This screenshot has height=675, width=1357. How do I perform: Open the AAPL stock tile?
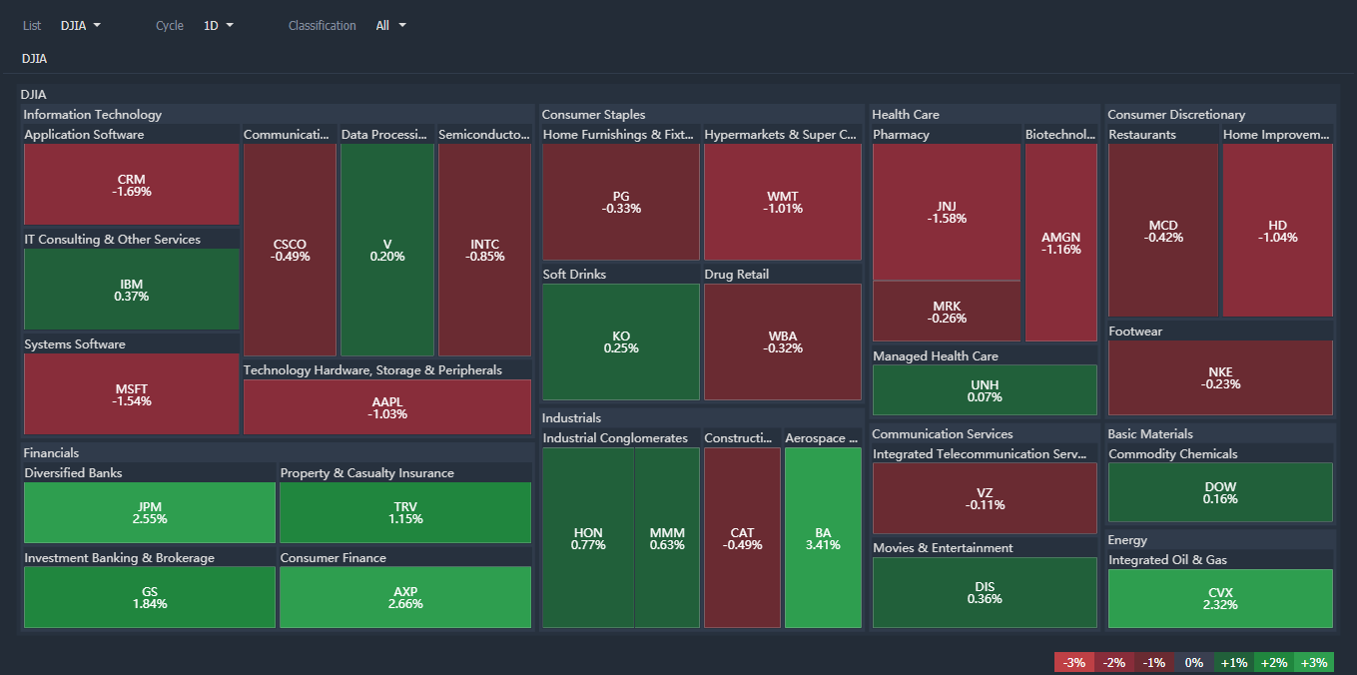pos(386,407)
